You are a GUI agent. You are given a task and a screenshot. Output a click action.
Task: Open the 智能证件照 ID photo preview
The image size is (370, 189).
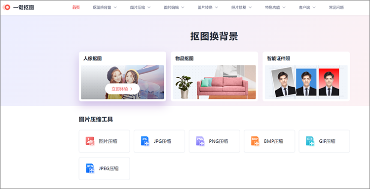tap(306, 82)
